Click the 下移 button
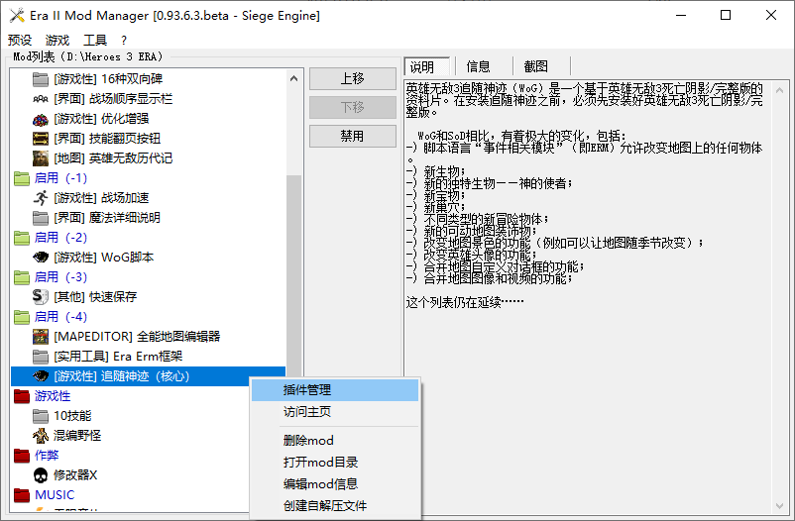This screenshot has height=521, width=795. pos(352,107)
